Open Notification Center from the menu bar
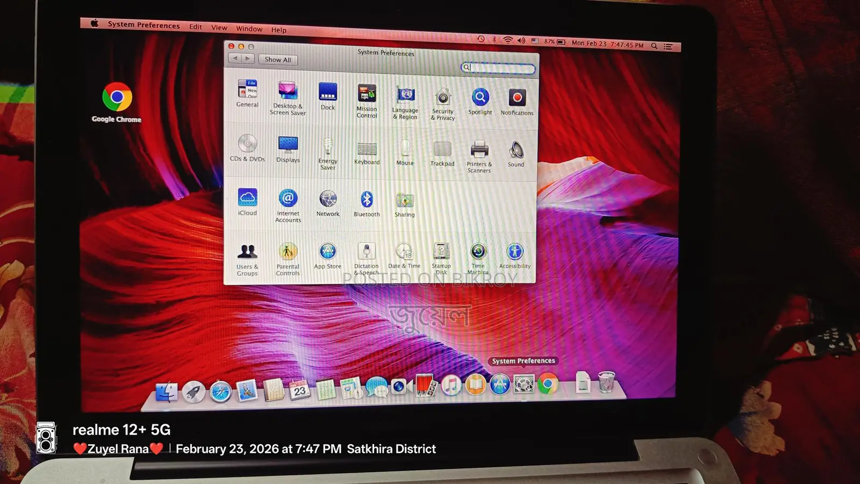The width and height of the screenshot is (860, 484). (668, 47)
